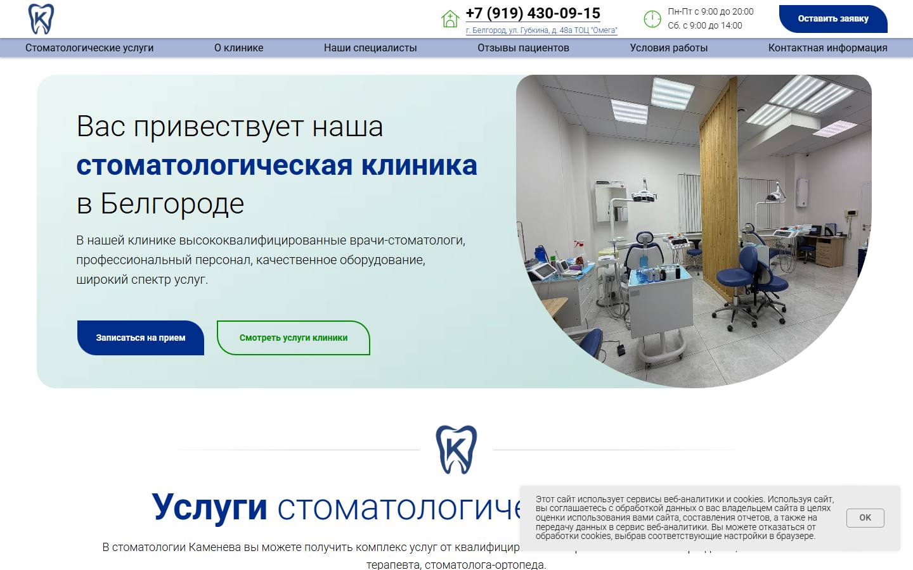
Task: Click the Оставить заявку button
Action: (833, 19)
